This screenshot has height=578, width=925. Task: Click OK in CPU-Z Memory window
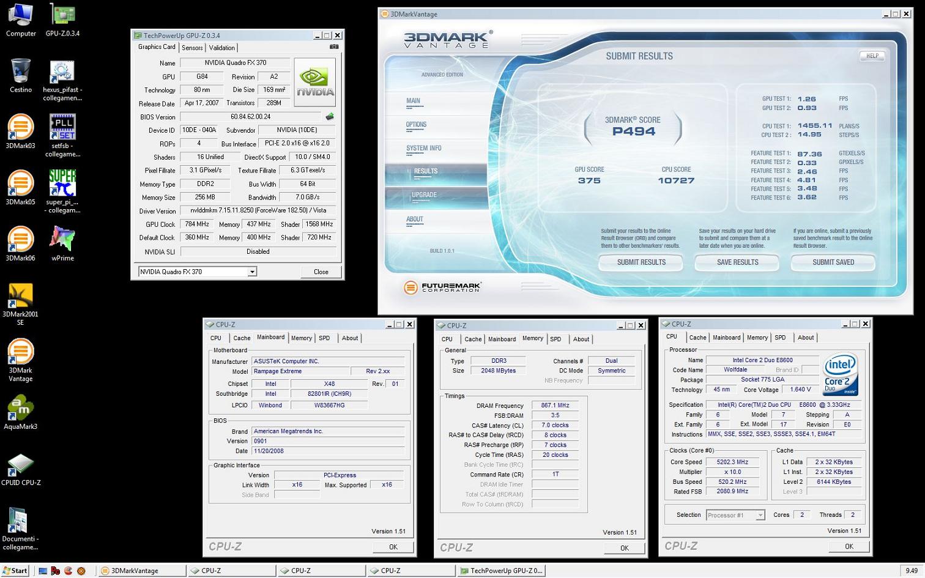coord(624,548)
